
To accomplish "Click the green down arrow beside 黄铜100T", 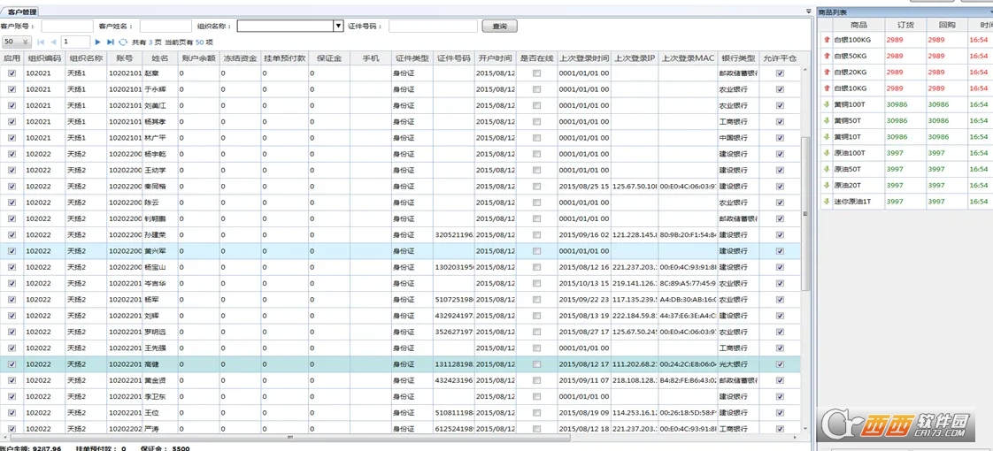I will point(827,104).
